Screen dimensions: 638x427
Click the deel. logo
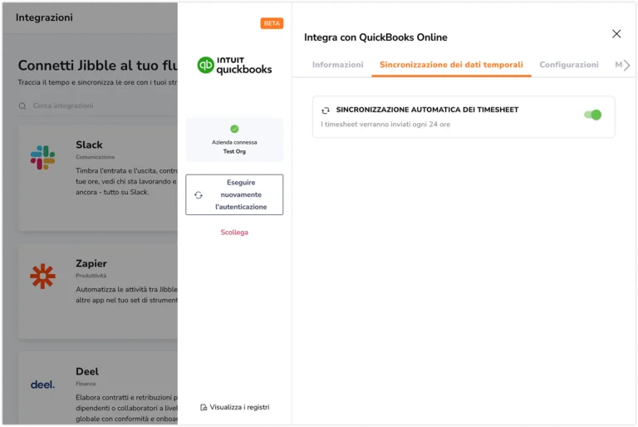[42, 385]
